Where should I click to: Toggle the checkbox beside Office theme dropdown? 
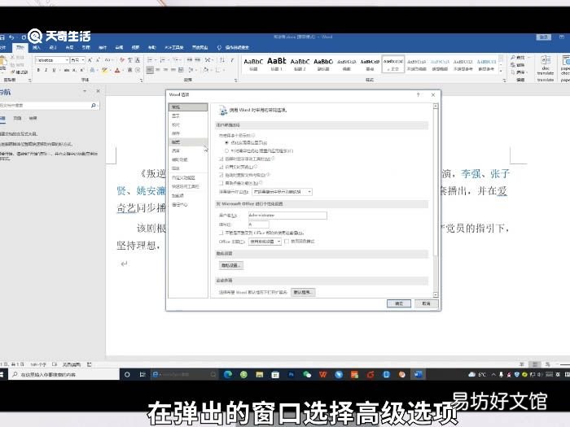point(287,241)
